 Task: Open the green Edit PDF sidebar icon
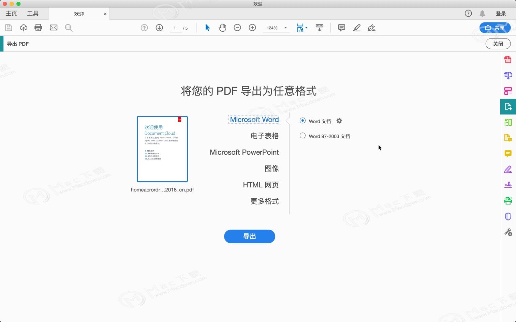click(508, 122)
